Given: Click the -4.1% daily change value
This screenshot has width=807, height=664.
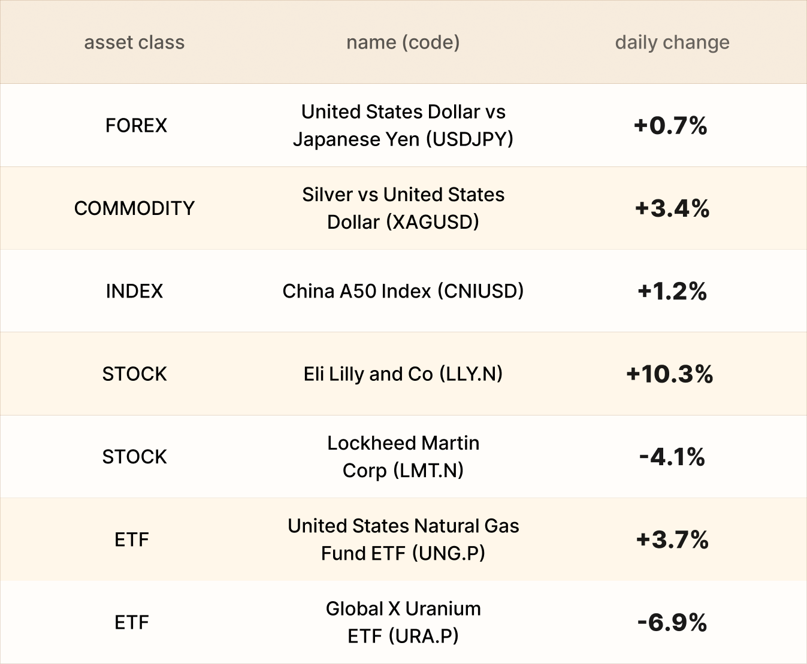Looking at the screenshot, I should pyautogui.click(x=672, y=457).
